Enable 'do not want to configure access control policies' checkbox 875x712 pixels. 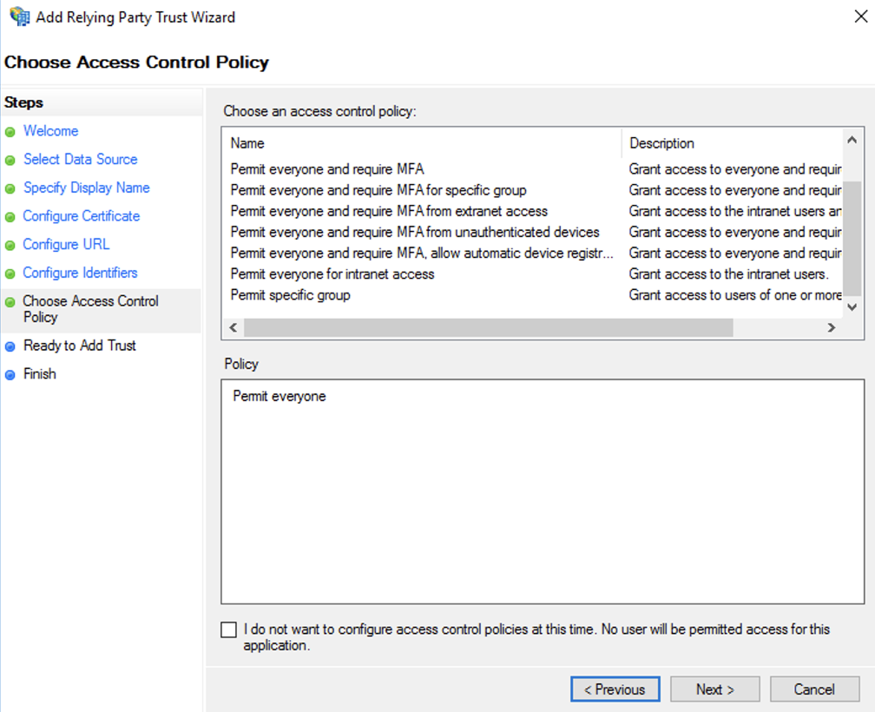pos(229,630)
